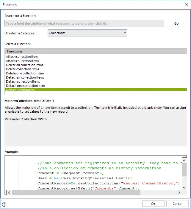Click the category dropdown arrow
This screenshot has width=191, height=209.
pyautogui.click(x=125, y=33)
